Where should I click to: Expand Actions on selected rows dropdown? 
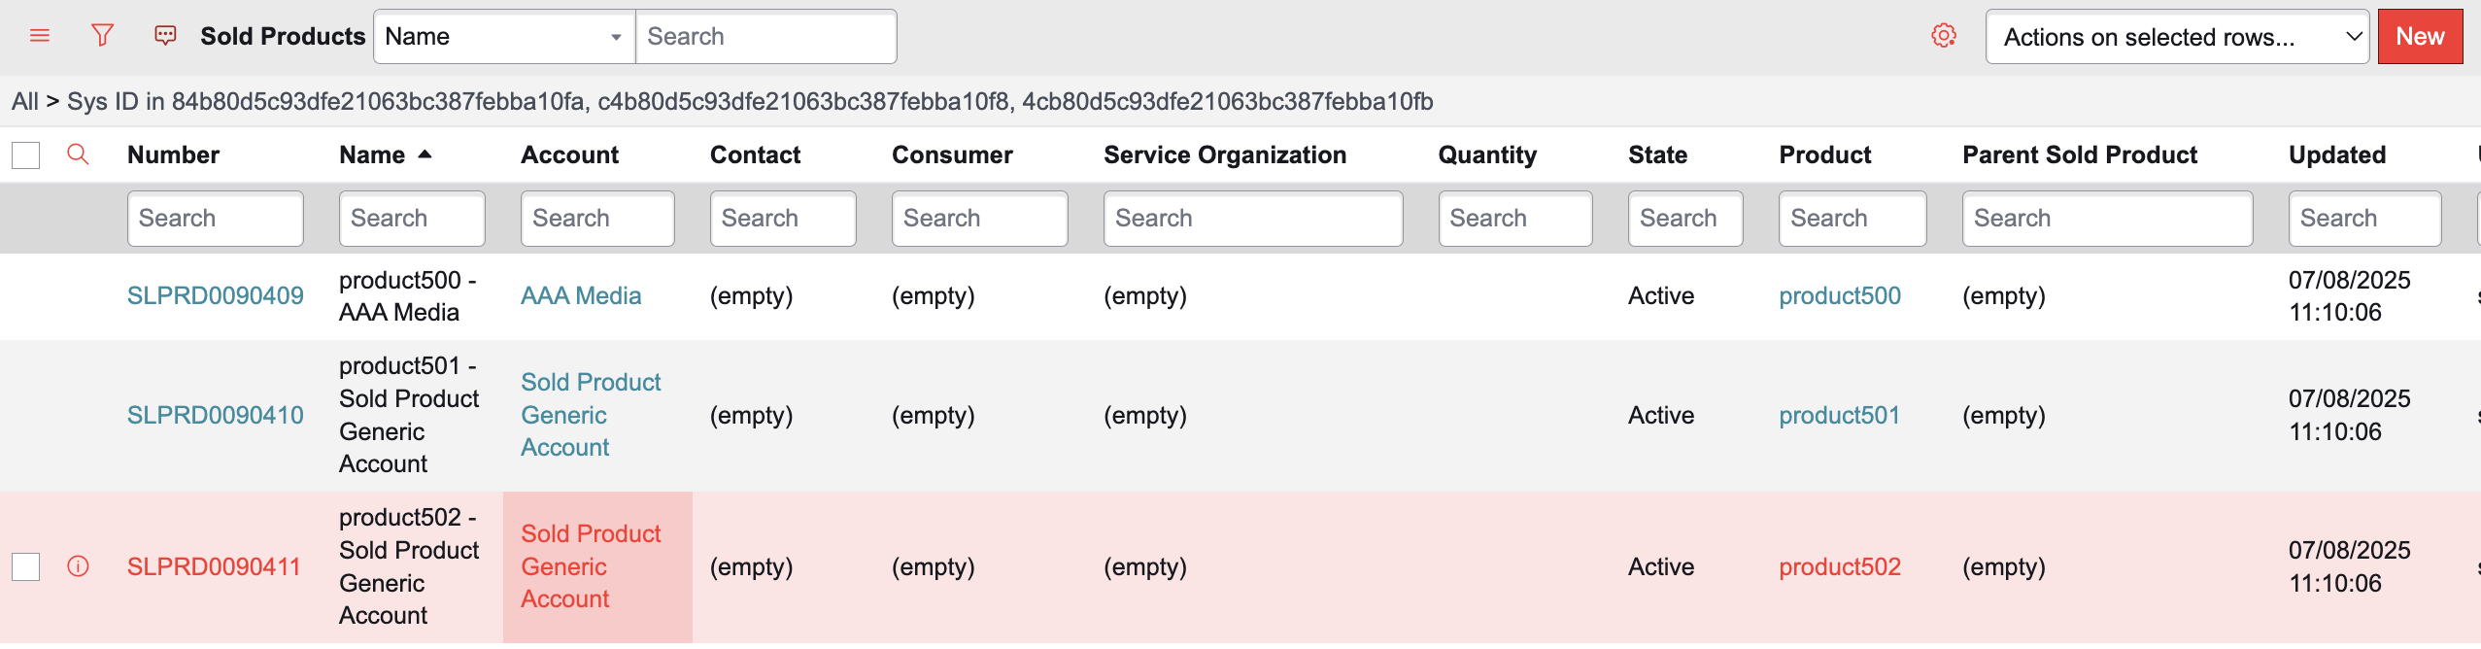click(x=2177, y=37)
